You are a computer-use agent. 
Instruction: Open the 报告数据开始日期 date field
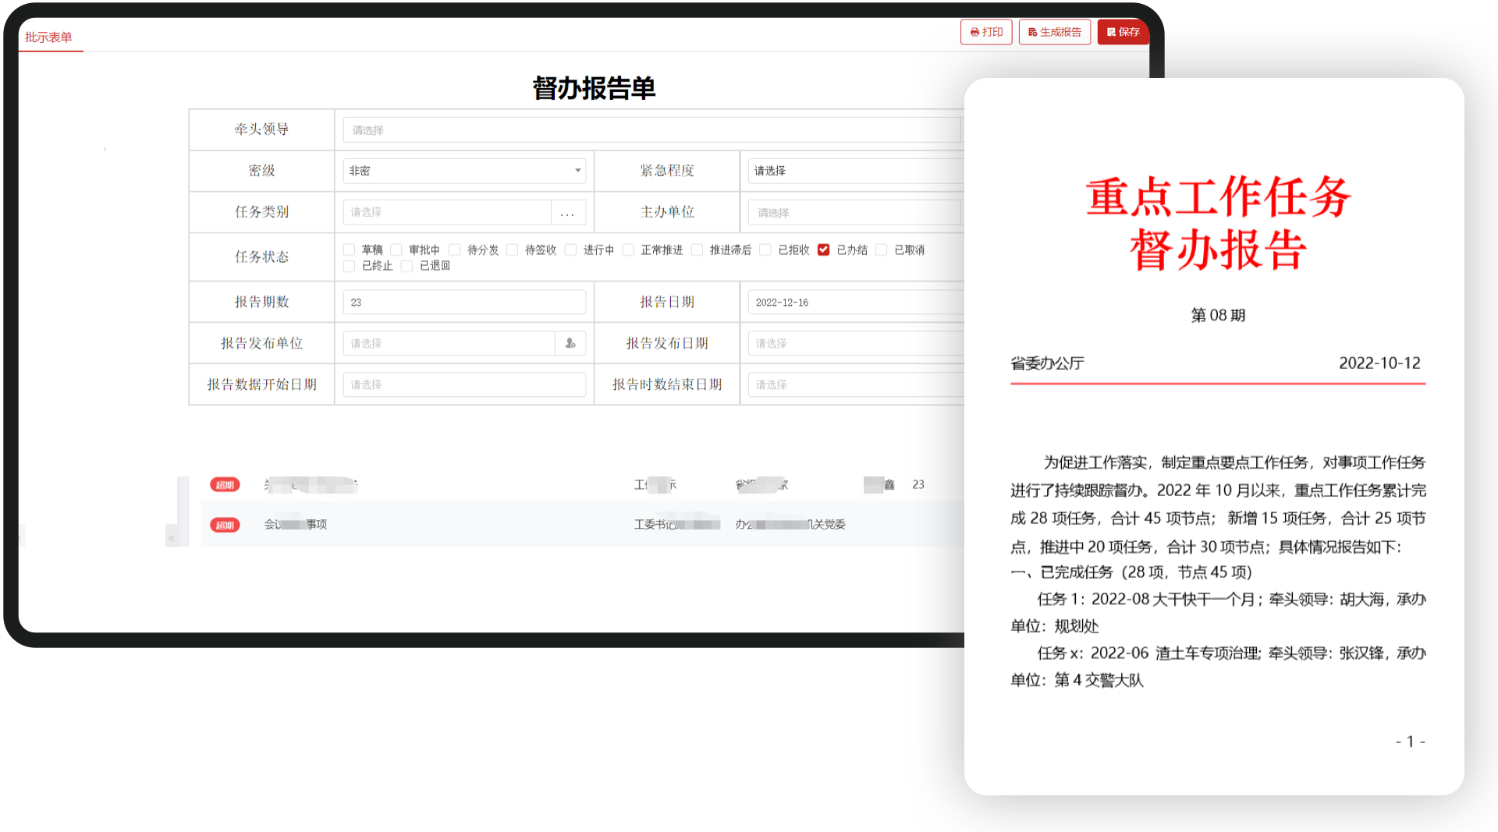click(464, 384)
